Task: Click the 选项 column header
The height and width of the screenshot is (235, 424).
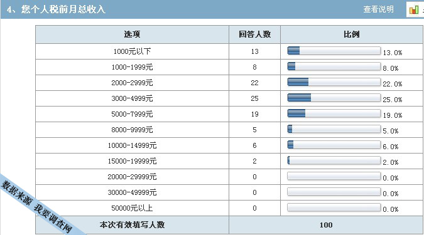Action: tap(133, 34)
